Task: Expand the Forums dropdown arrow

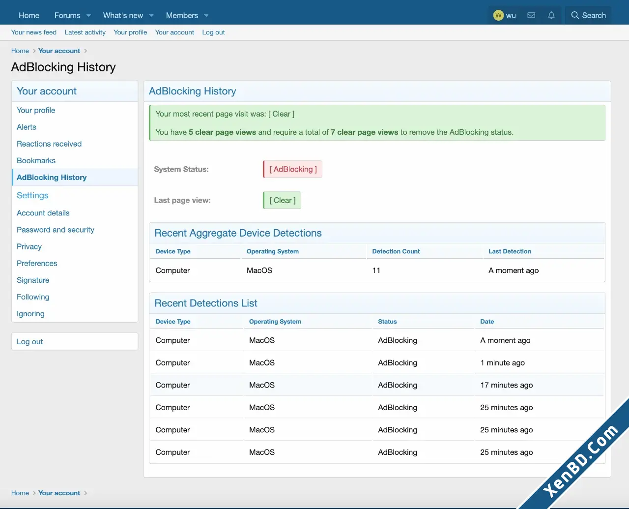Action: coord(88,15)
